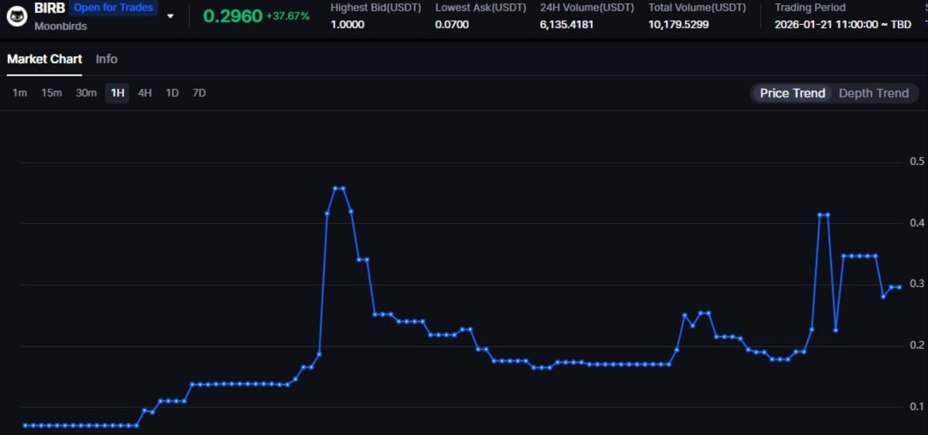Viewport: 928px width, 435px height.
Task: Set chart timeframe to 1D
Action: 172,93
